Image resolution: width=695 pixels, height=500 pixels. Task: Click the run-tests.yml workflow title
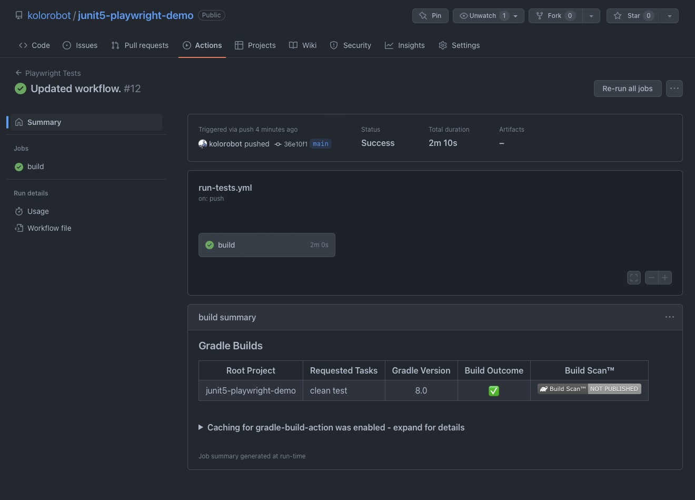225,188
